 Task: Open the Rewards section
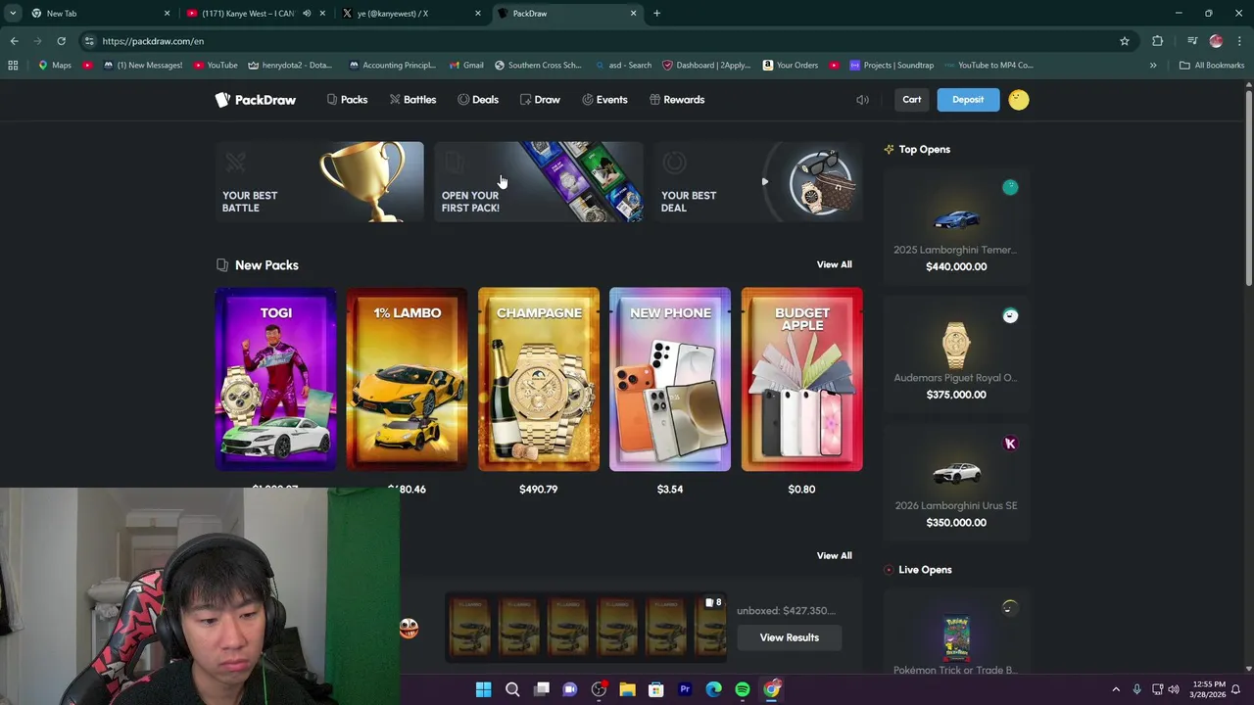click(x=677, y=100)
